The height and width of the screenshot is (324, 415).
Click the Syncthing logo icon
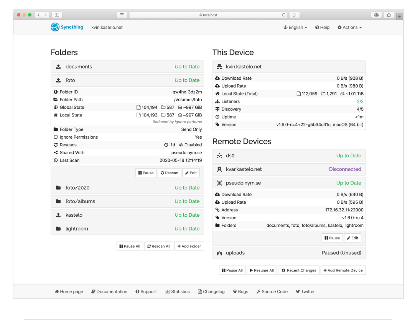pos(55,27)
